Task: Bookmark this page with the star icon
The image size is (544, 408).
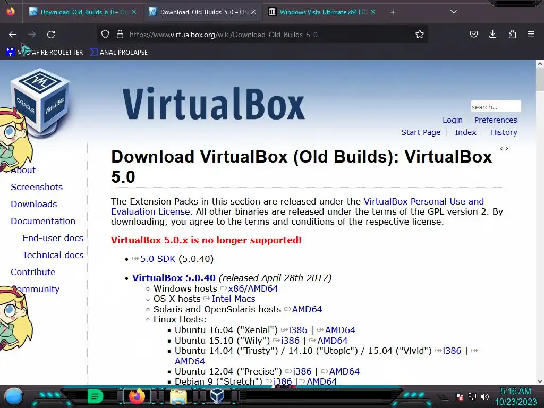Action: click(x=420, y=34)
